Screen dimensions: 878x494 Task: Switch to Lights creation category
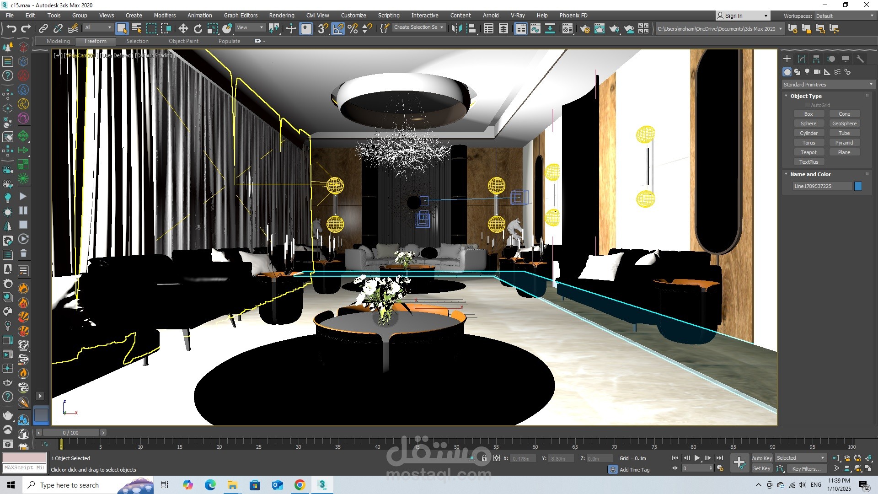coord(807,72)
